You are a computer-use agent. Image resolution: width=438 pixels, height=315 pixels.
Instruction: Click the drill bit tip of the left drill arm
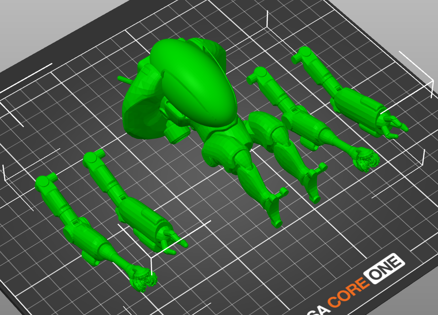pyautogui.click(x=143, y=280)
